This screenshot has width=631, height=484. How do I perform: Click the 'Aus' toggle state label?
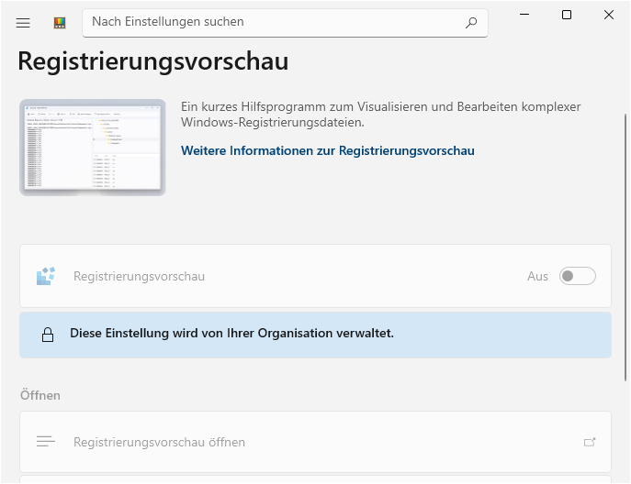[x=537, y=276]
